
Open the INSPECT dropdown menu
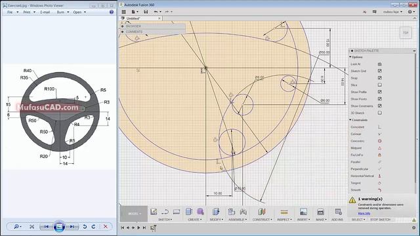[284, 220]
